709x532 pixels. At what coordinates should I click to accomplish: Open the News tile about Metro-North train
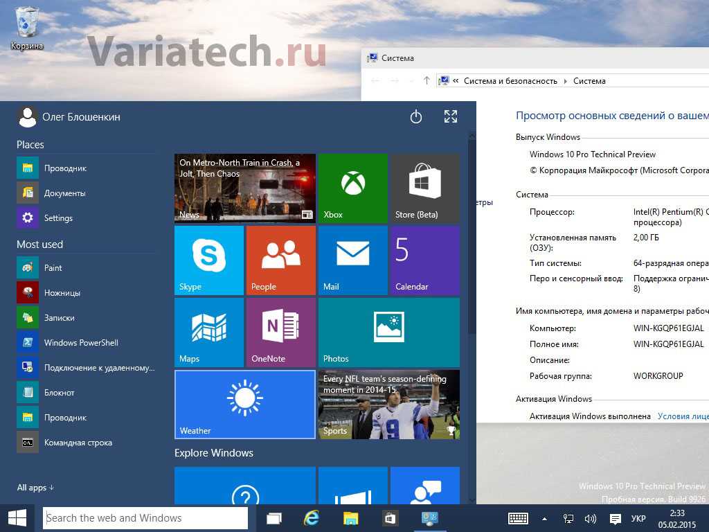point(244,188)
